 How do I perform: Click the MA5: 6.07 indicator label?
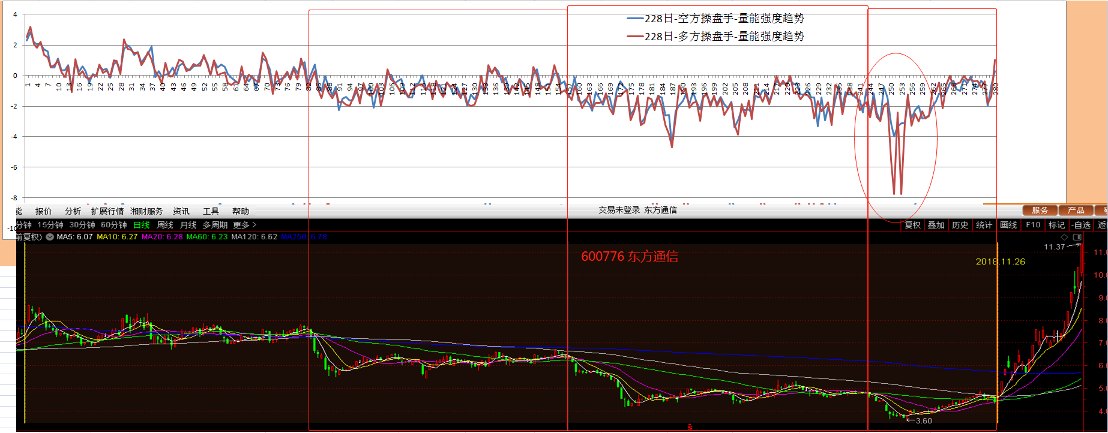[x=75, y=237]
